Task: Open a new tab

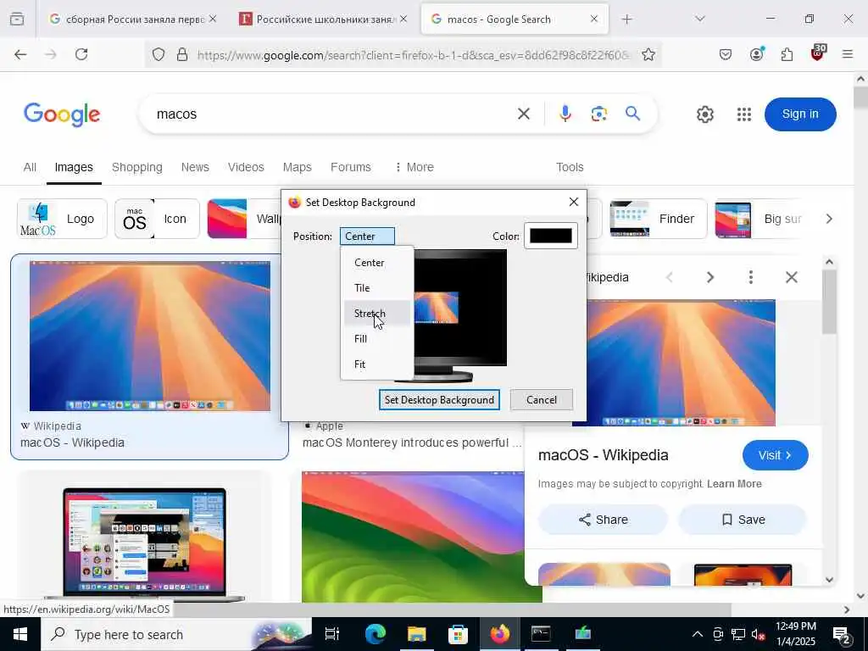Action: coord(626,19)
